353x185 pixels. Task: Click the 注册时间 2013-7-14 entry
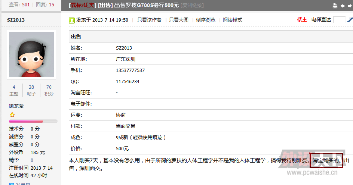(31, 168)
